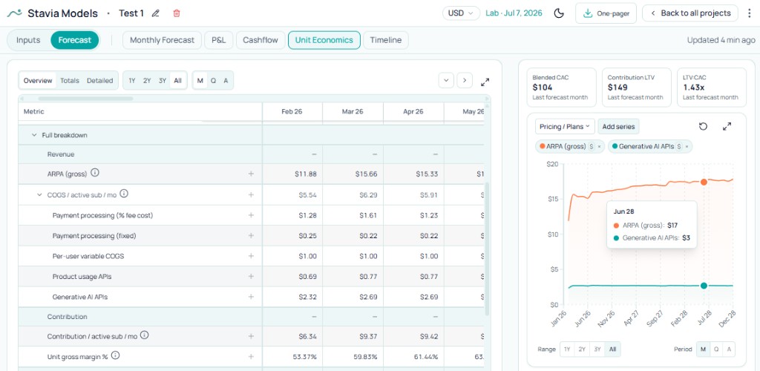Open the Monthly Forecast tab
This screenshot has height=371, width=760.
pos(162,40)
